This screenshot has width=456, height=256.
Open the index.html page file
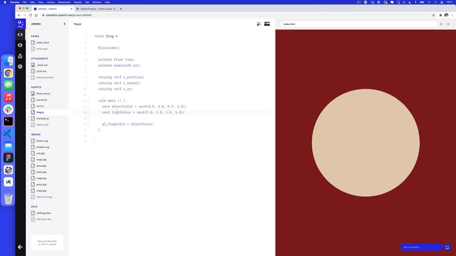click(42, 42)
